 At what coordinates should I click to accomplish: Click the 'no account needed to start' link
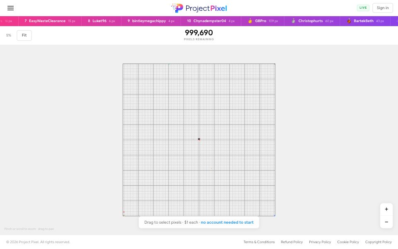tap(227, 222)
